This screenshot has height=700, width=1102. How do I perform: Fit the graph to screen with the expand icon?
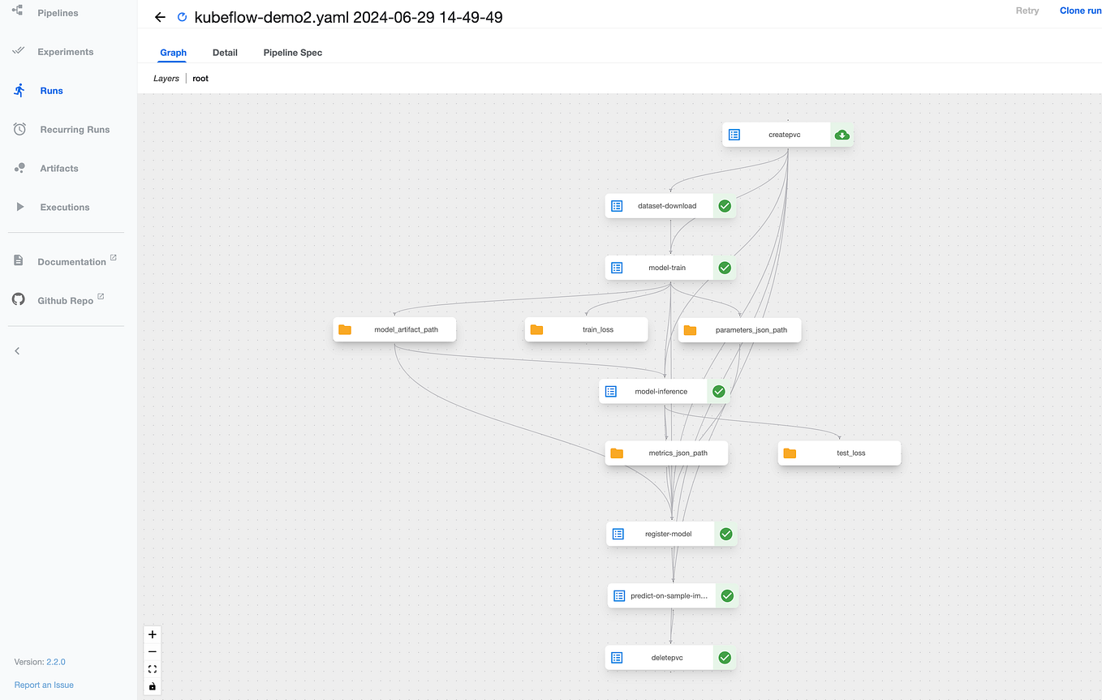click(152, 668)
